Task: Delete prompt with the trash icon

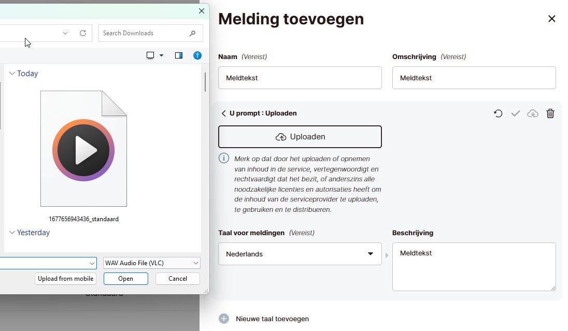Action: click(550, 113)
